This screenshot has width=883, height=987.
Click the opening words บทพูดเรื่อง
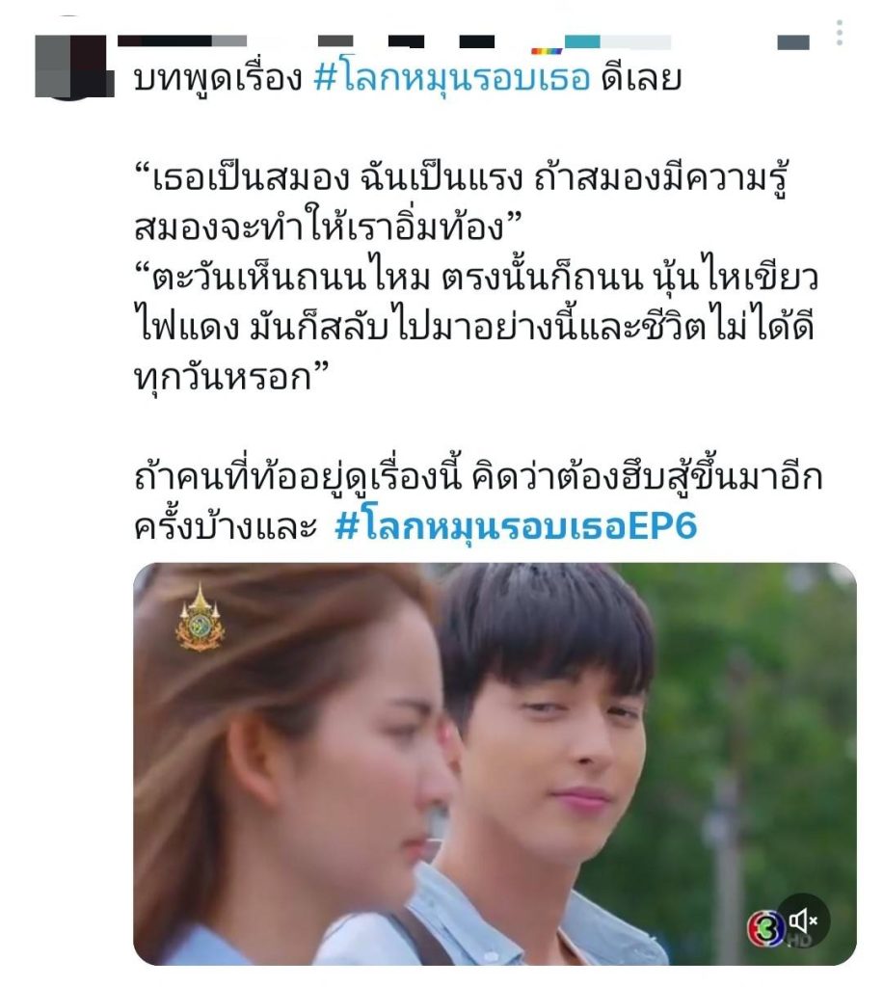click(x=219, y=80)
